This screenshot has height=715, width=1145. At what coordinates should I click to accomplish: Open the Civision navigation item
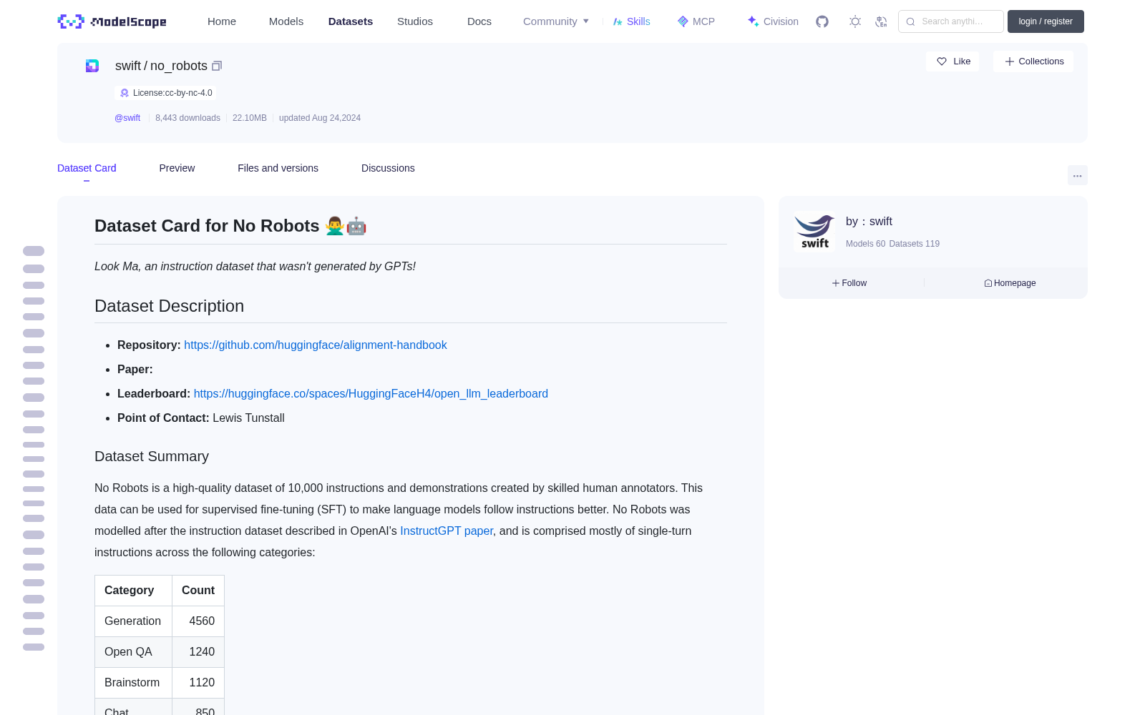(x=773, y=21)
